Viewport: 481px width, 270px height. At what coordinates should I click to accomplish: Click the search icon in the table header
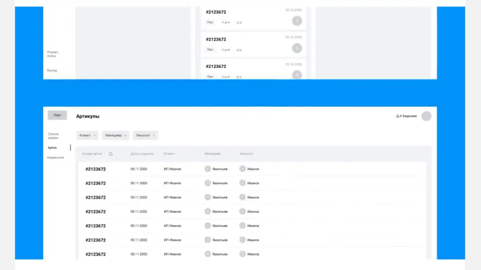(111, 154)
